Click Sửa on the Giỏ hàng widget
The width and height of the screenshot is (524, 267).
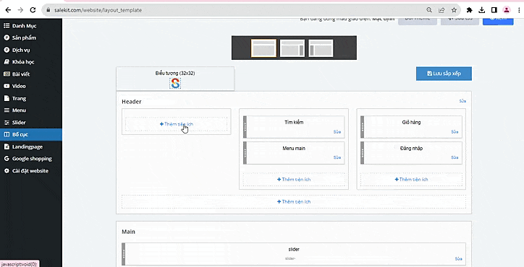point(455,132)
